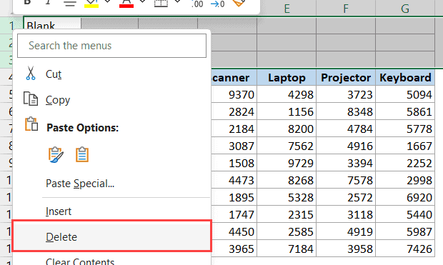This screenshot has width=443, height=265.
Task: Select cell with value 5861
Action: [x=405, y=111]
